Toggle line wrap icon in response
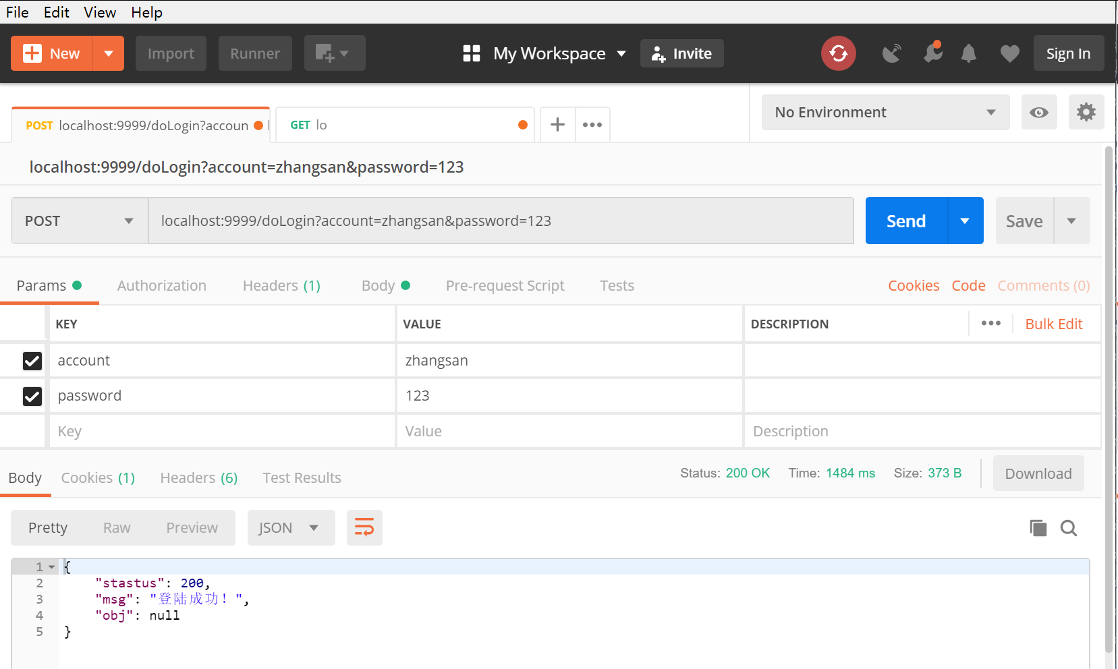1118x669 pixels. tap(364, 527)
